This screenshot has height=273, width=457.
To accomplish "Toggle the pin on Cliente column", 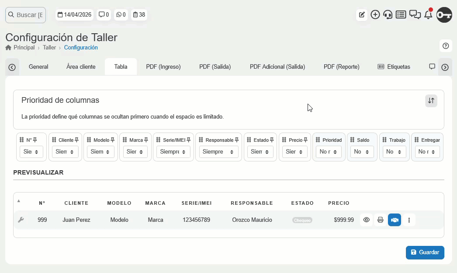I will point(77,140).
